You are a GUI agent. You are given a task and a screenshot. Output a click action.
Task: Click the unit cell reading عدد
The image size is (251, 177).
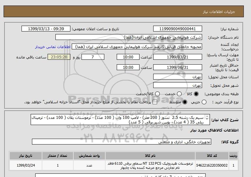pos(89,165)
